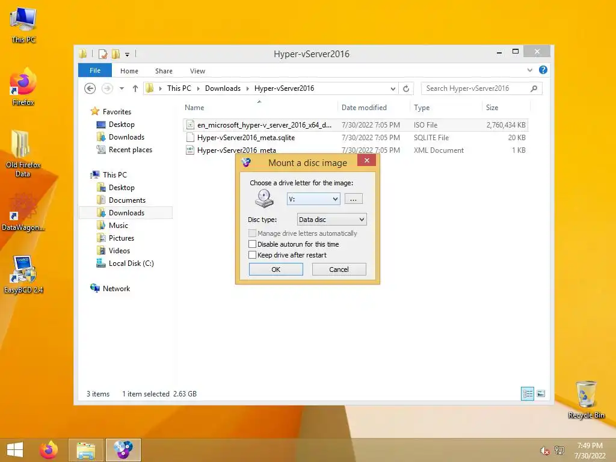Launch EasyBCD 2.4 desktop shortcut

(23, 274)
